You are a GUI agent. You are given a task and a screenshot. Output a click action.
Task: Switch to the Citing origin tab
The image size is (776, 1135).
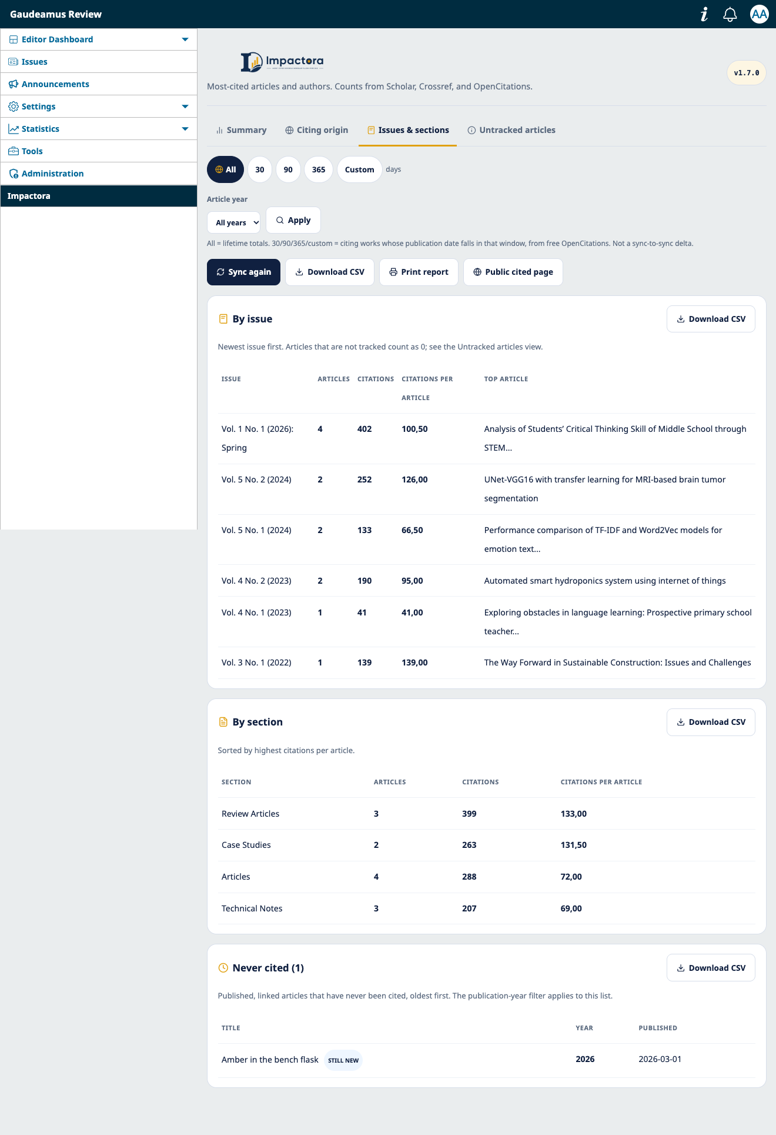pyautogui.click(x=317, y=130)
